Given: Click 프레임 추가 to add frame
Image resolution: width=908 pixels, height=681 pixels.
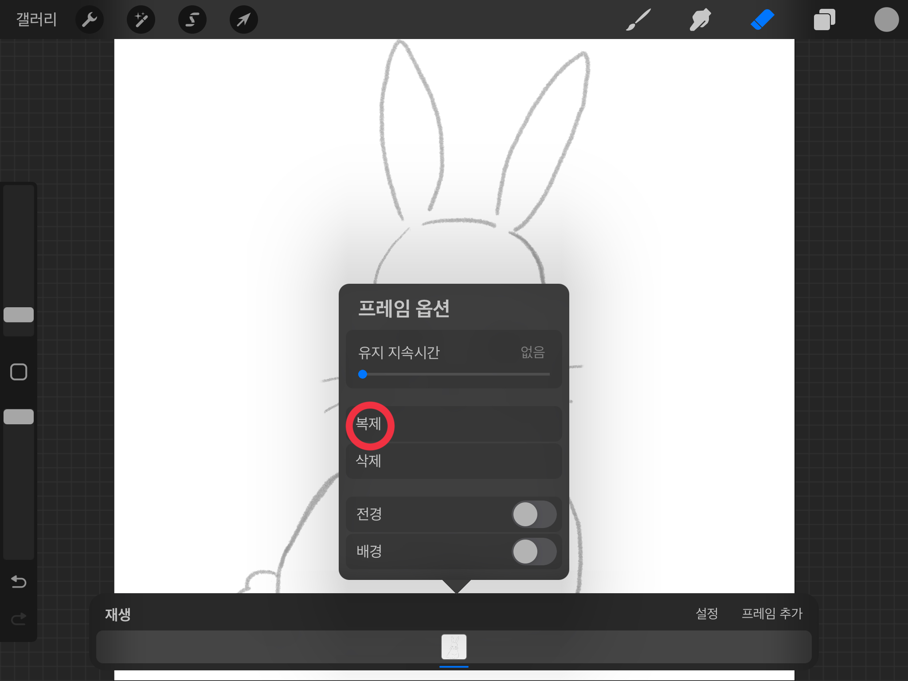Looking at the screenshot, I should click(772, 614).
